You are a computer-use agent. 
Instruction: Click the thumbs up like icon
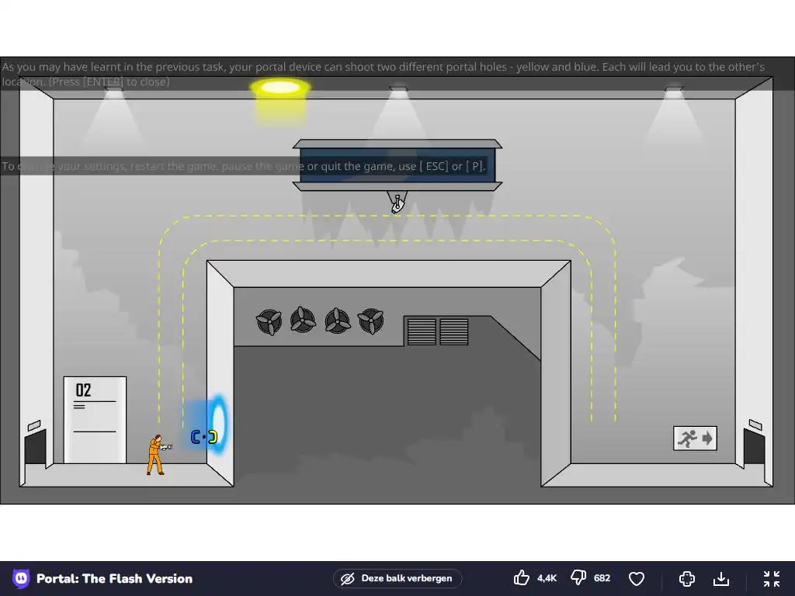click(521, 577)
